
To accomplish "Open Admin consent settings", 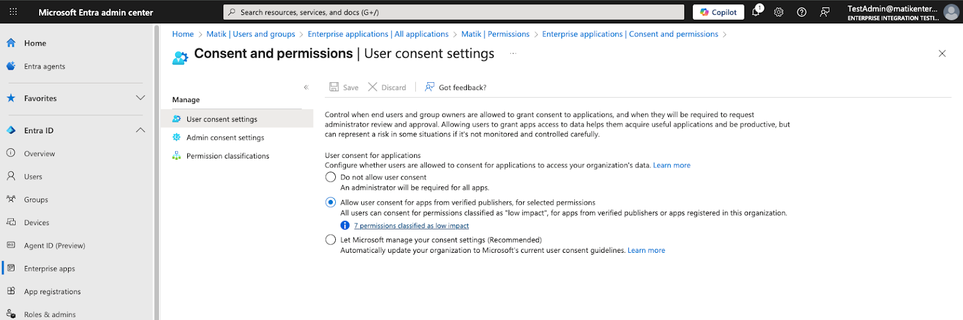I will click(x=225, y=137).
